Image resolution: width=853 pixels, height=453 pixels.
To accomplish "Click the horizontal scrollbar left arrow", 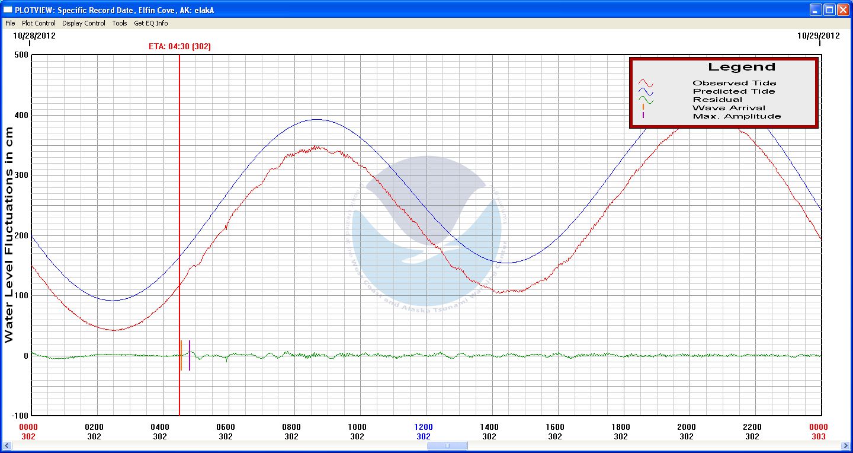I will click(x=8, y=446).
